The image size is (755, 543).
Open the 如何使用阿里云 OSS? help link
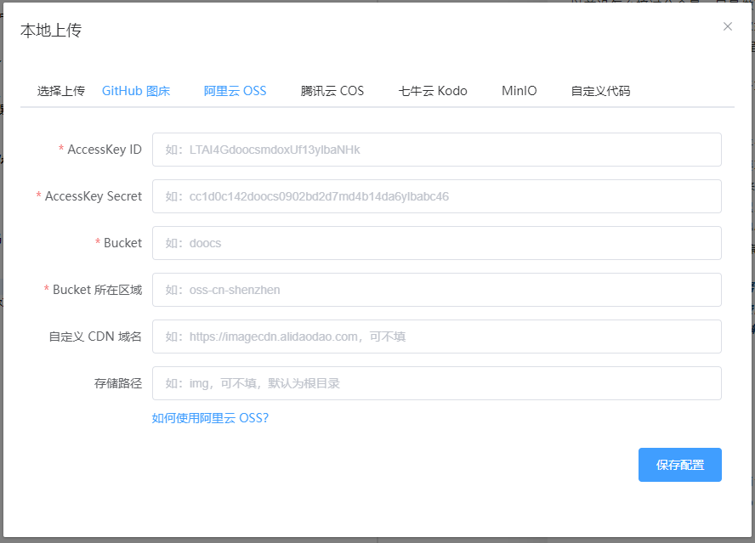[x=210, y=418]
